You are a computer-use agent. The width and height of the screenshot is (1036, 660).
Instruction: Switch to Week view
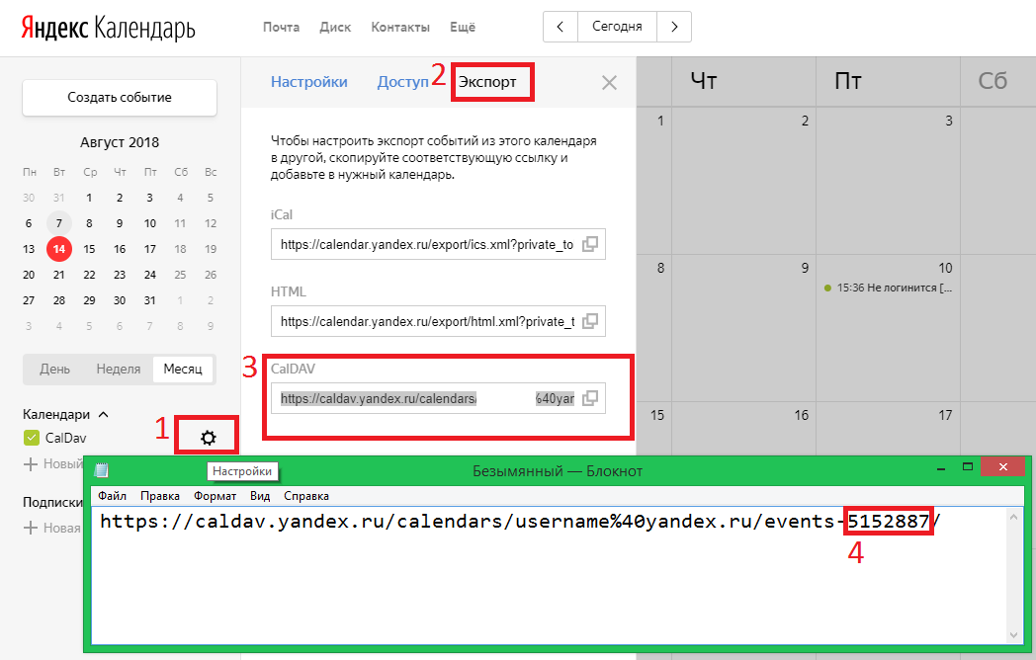click(118, 369)
